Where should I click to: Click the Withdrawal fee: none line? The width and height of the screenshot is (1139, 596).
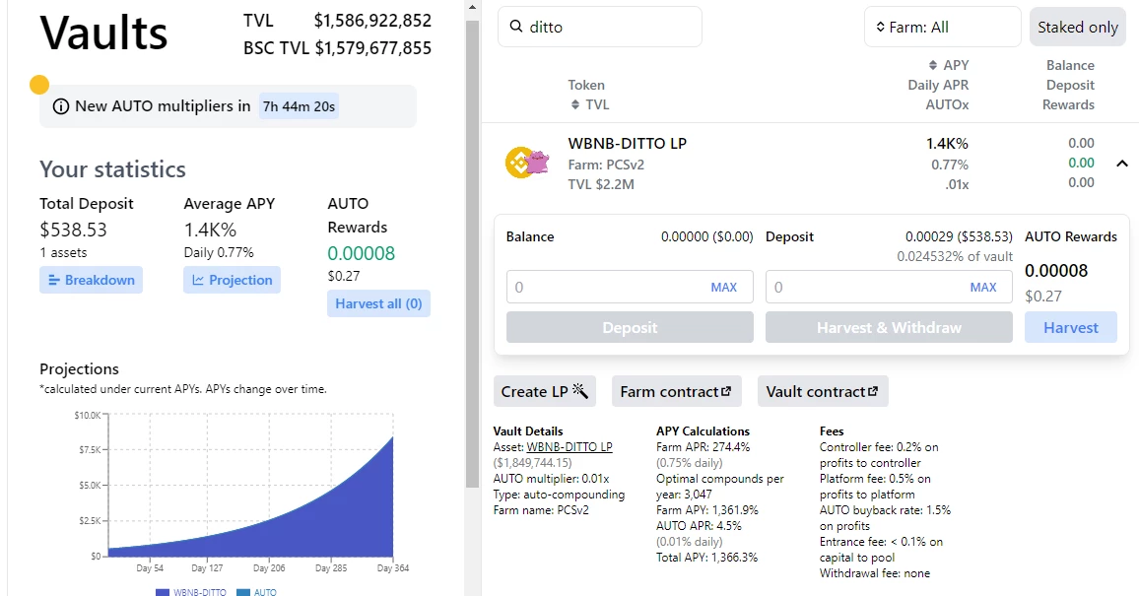(875, 573)
